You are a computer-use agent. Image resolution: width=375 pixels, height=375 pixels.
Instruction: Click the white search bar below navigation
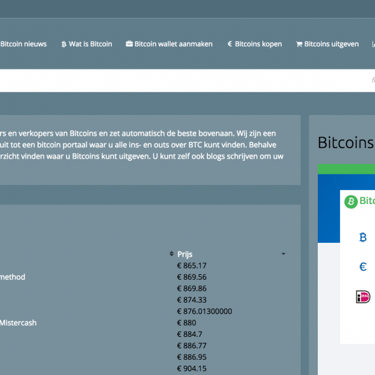(187, 81)
